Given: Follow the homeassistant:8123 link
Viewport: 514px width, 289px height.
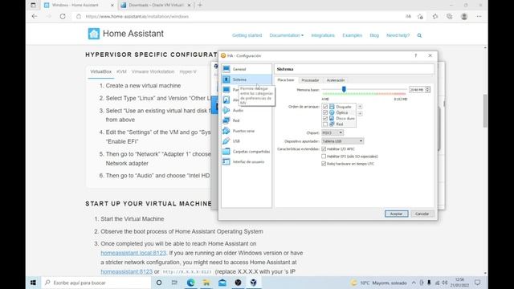Looking at the screenshot, I should click(127, 271).
